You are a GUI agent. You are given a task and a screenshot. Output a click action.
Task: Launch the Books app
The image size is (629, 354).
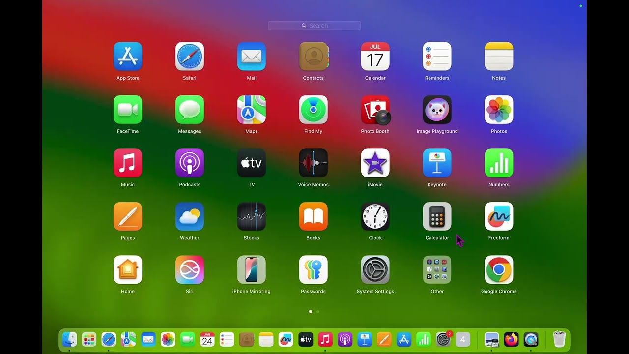[x=314, y=216]
